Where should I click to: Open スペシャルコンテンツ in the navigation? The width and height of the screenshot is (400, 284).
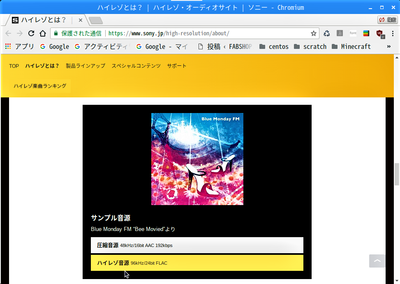click(x=136, y=66)
